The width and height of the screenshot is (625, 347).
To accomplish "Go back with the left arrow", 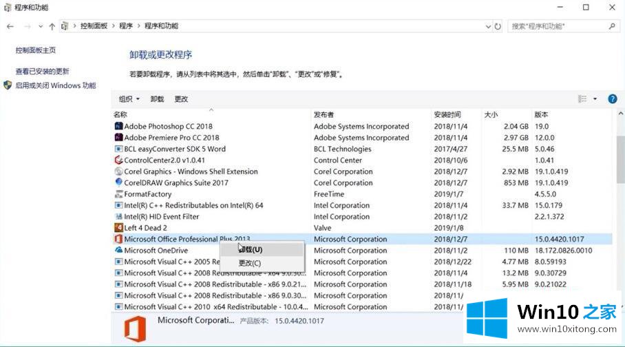I will tap(10, 26).
